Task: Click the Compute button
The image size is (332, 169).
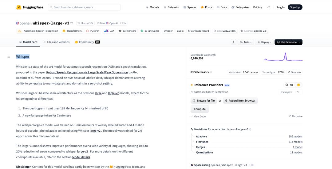Action: pyautogui.click(x=200, y=109)
